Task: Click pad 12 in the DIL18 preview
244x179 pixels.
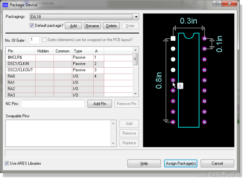Action: (x=204, y=101)
